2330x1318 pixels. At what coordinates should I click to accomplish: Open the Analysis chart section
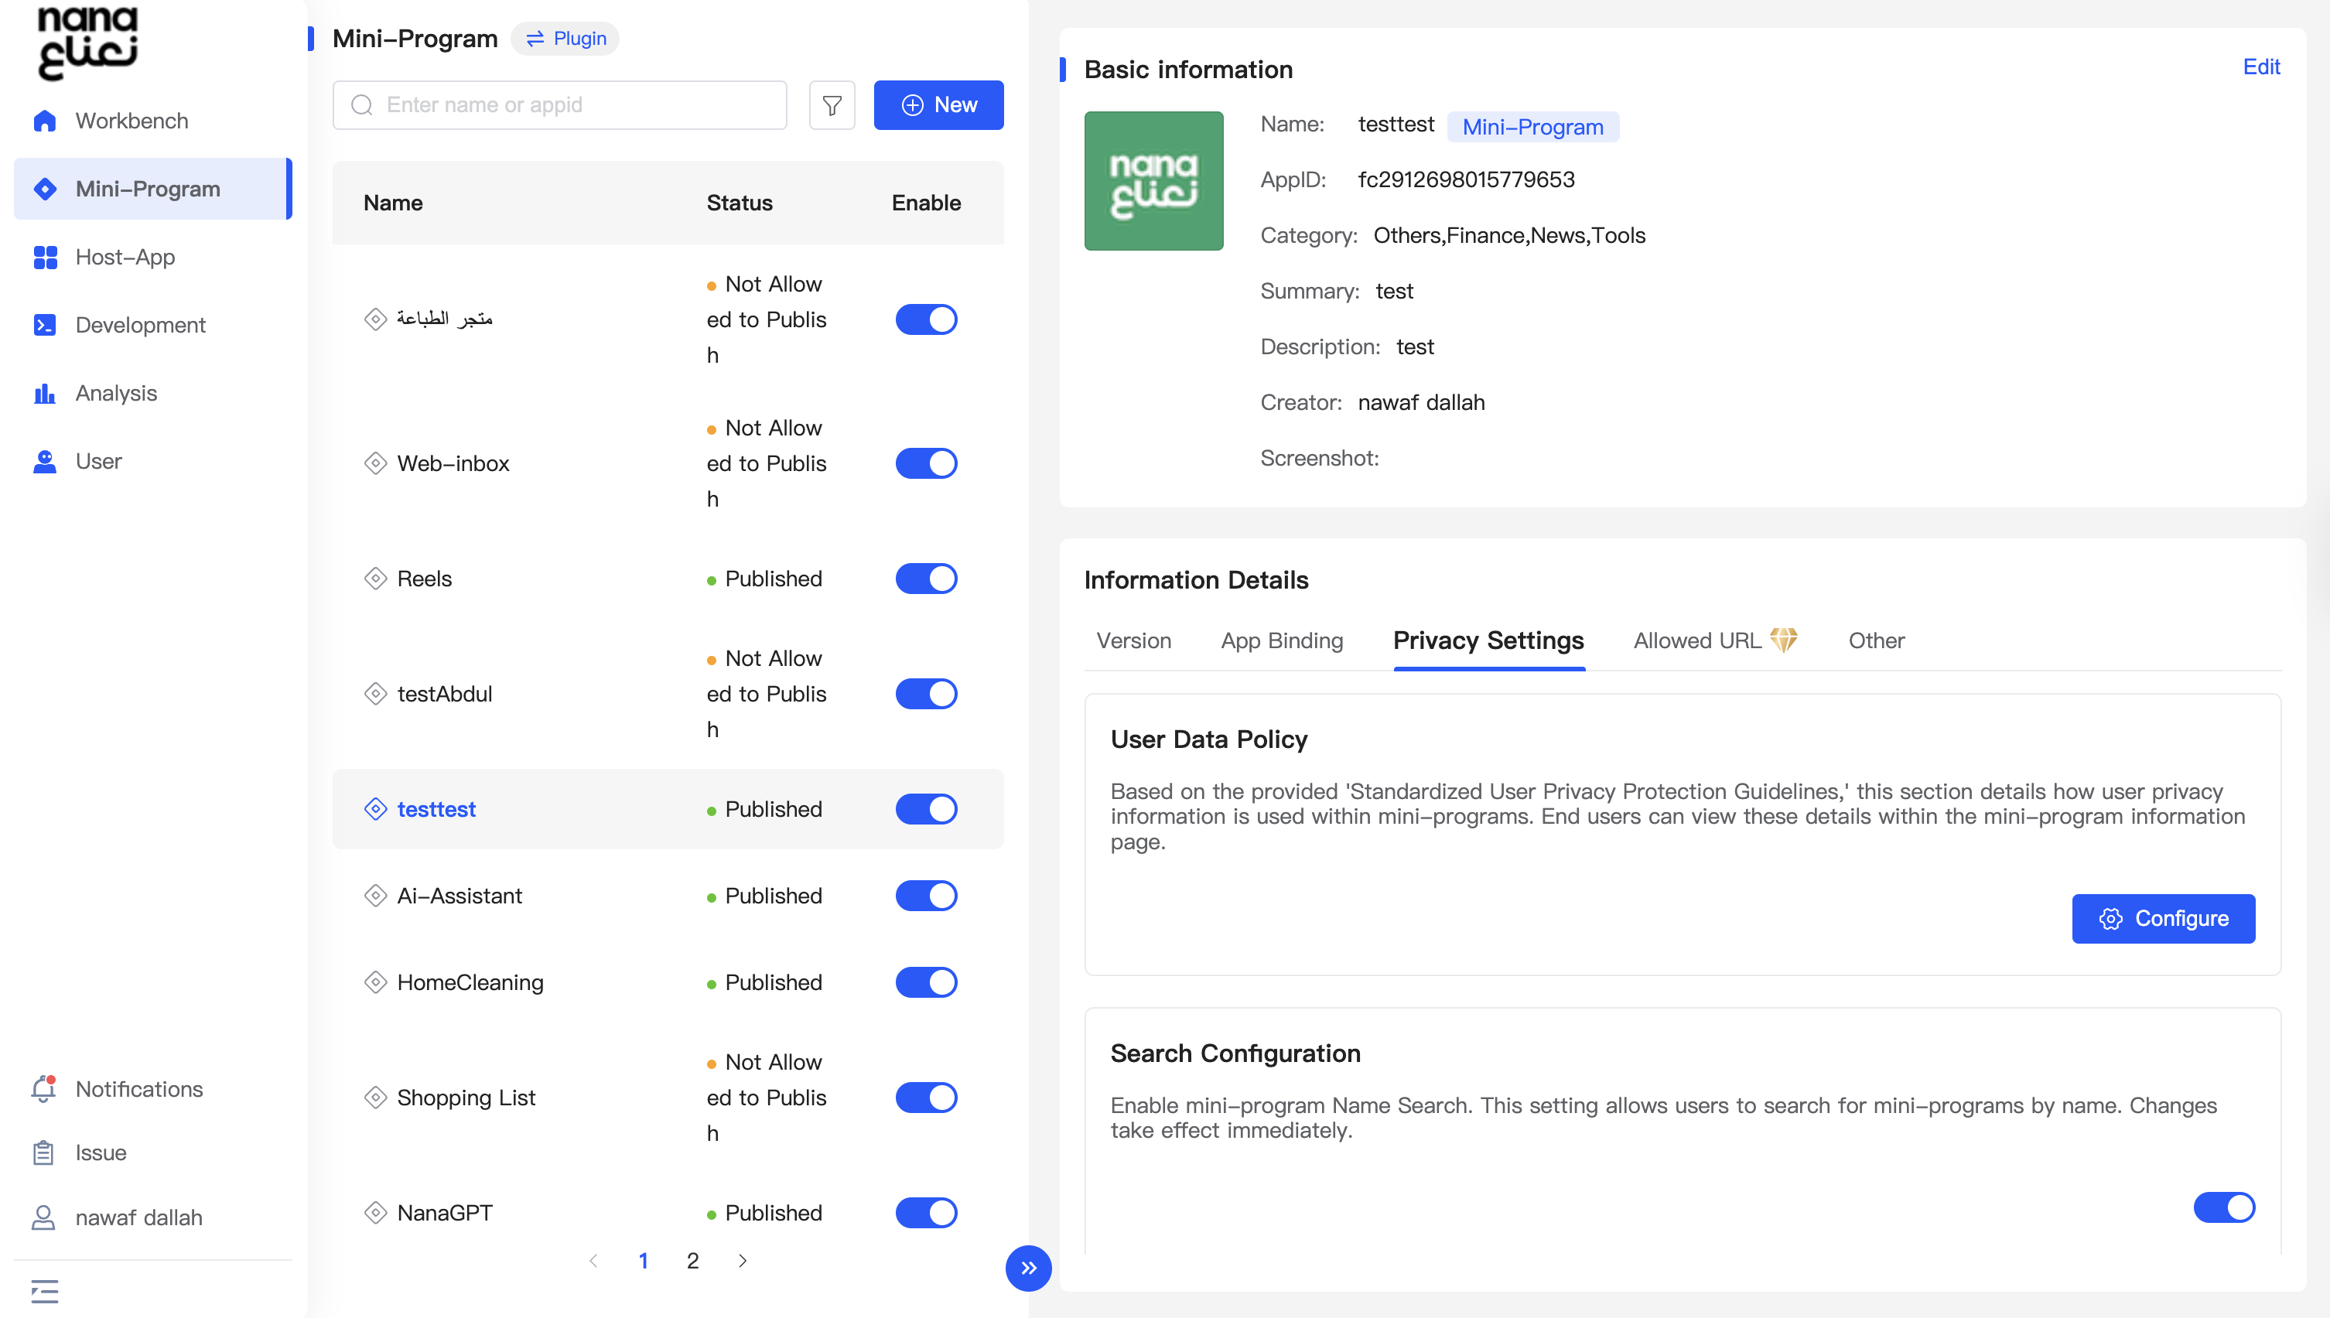[x=116, y=393]
